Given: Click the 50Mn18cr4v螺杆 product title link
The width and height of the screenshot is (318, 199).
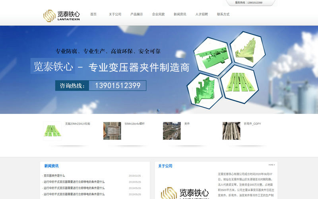Looking at the screenshot, I should [134, 124].
